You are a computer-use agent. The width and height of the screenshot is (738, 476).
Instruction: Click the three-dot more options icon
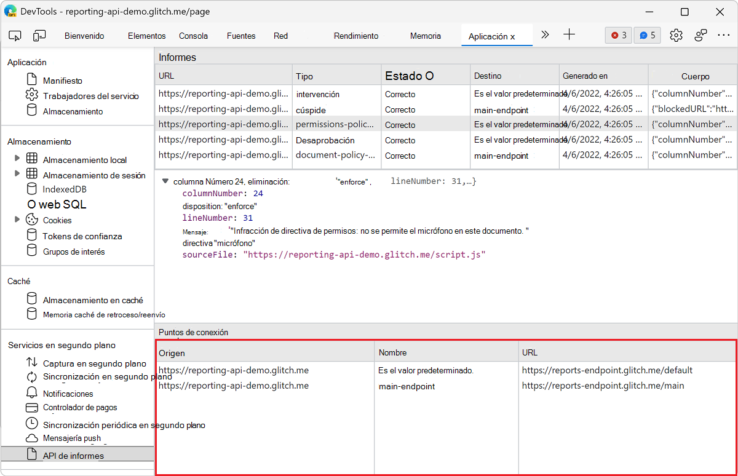(724, 35)
